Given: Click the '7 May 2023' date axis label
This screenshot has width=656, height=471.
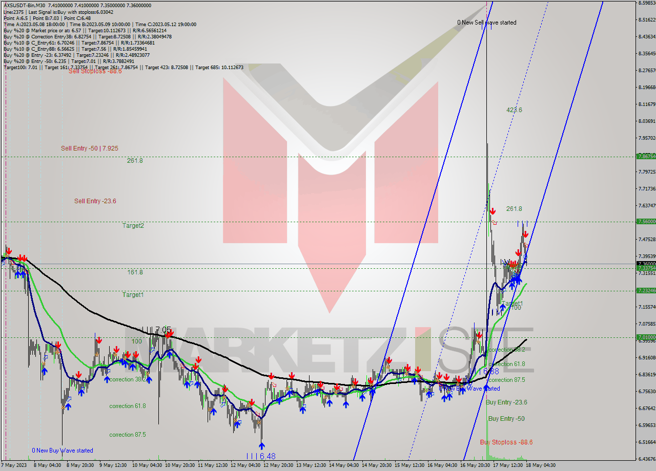Looking at the screenshot, I should click(14, 465).
